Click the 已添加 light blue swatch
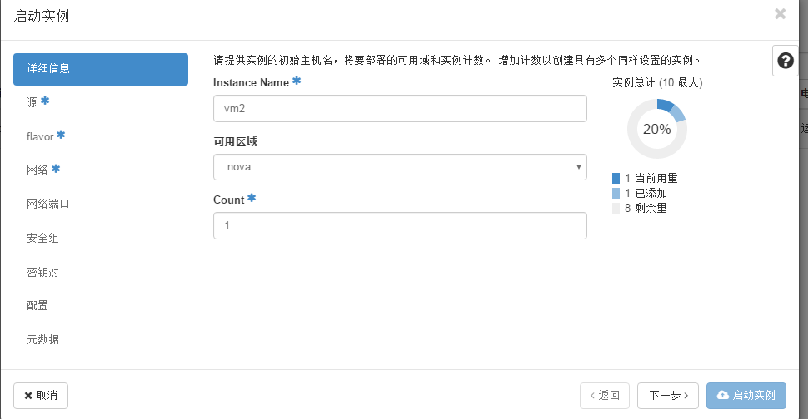 (616, 194)
